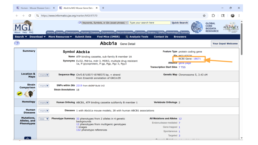Image resolution: width=258 pixels, height=145 pixels.
Task: Expand the More Resources menu
Action: coord(60,37)
